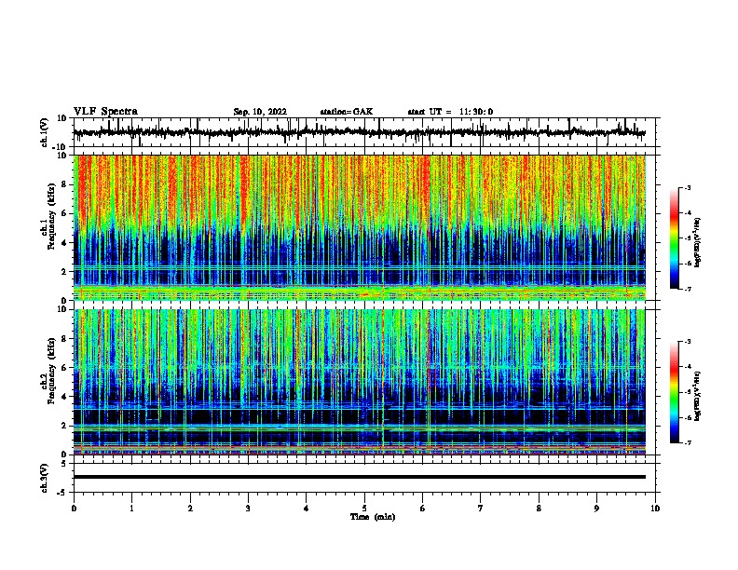
Task: Select the date label "Sep. 10, 2022"
Action: coord(260,112)
